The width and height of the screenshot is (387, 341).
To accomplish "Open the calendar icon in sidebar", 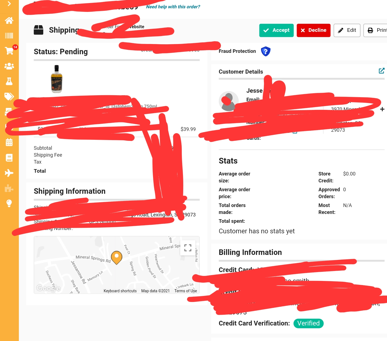I will 9,142.
